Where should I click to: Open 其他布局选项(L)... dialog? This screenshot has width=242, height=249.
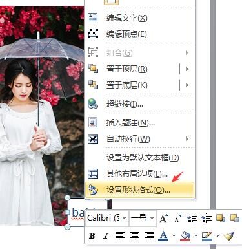click(x=140, y=173)
